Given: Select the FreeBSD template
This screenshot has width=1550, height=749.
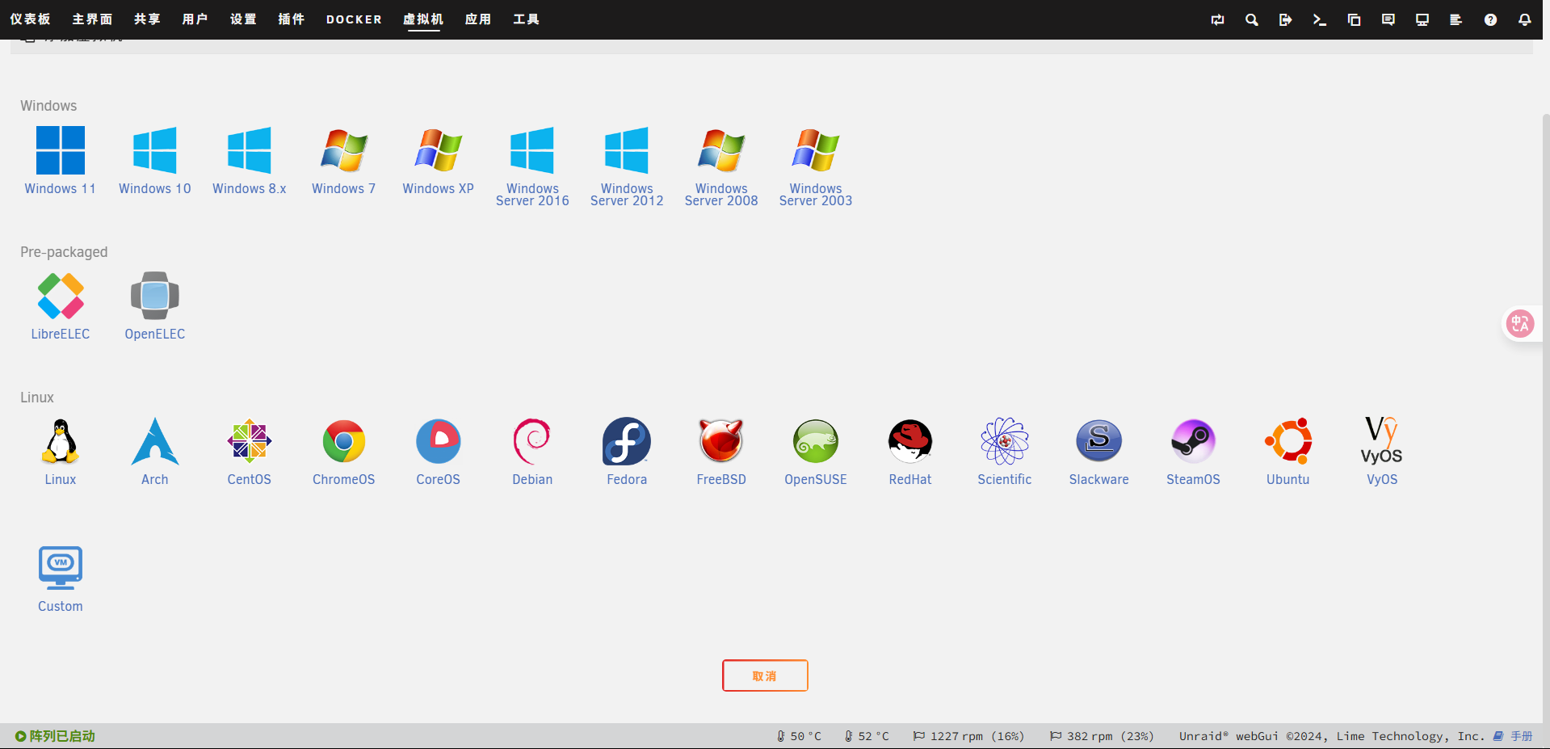Looking at the screenshot, I should click(721, 452).
